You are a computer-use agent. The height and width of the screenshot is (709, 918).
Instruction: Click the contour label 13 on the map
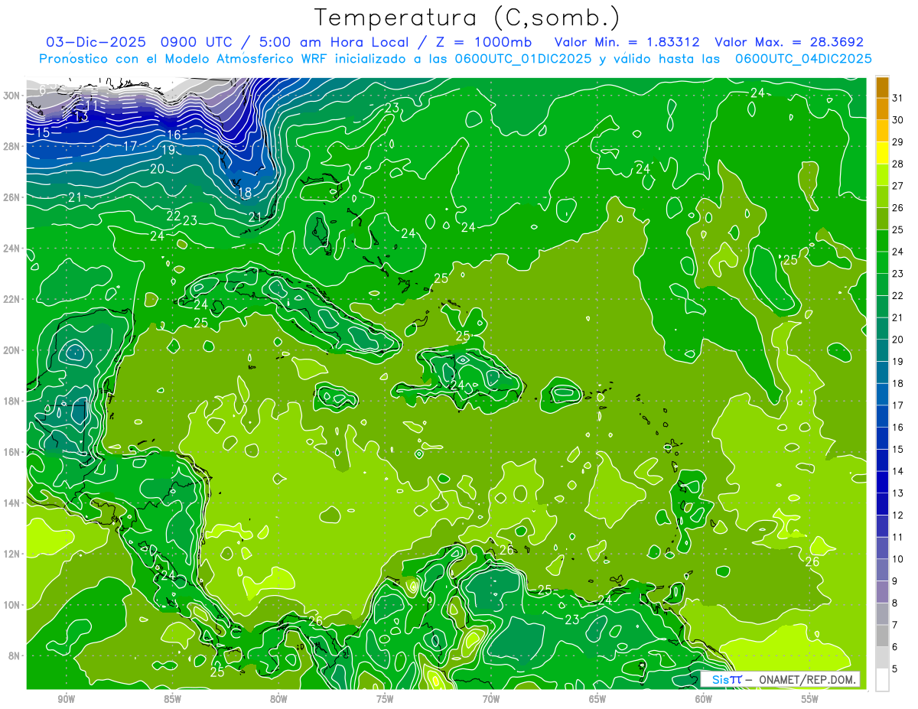tap(81, 116)
